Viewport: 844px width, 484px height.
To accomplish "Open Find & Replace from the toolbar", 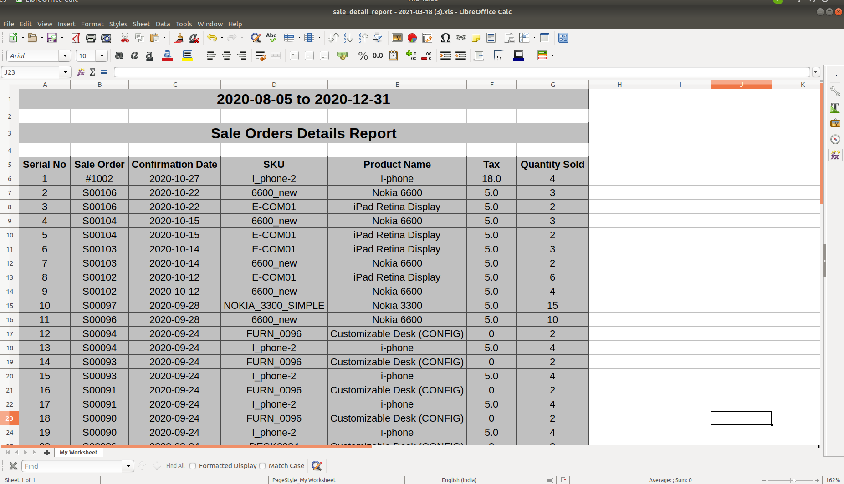I will 256,38.
